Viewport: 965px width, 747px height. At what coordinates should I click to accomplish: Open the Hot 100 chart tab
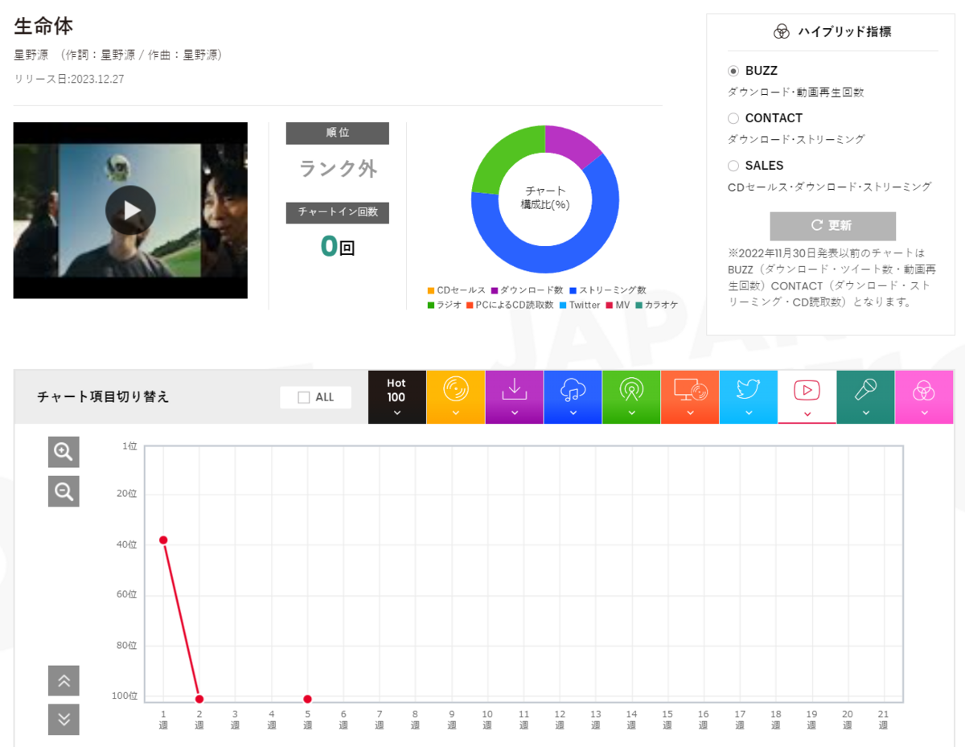(x=396, y=397)
